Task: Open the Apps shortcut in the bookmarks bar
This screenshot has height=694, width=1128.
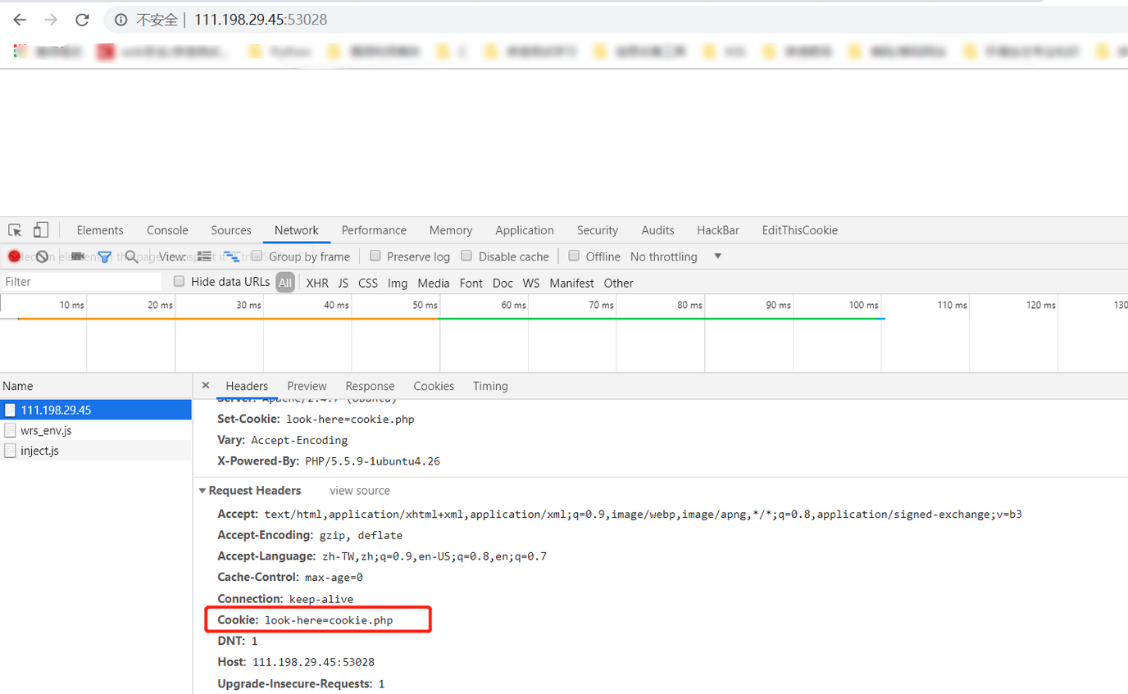Action: tap(20, 51)
